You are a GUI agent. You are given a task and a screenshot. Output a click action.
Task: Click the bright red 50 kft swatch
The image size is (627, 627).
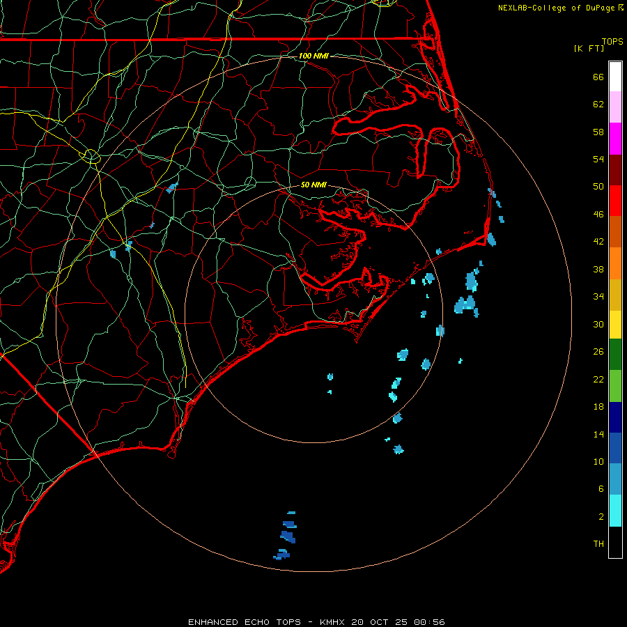[x=615, y=201]
